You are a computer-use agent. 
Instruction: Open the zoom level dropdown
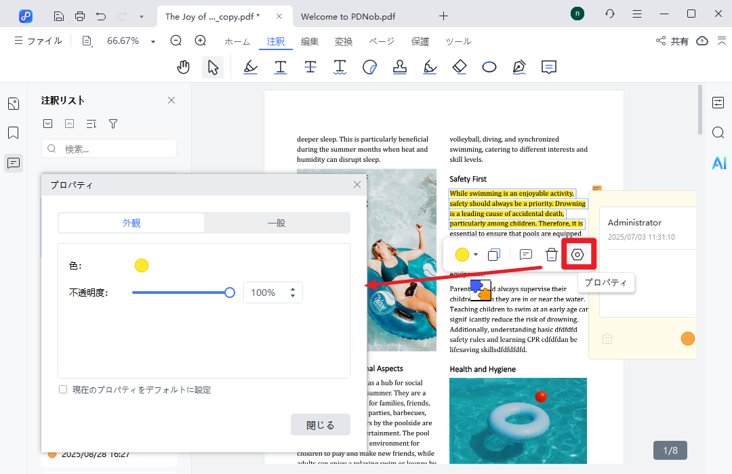[x=153, y=41]
